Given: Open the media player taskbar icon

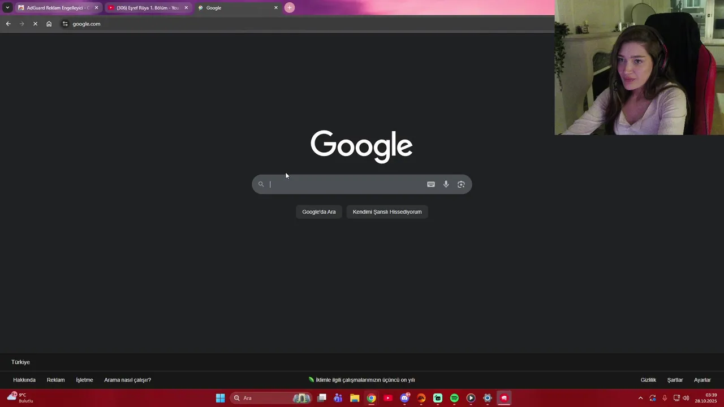Looking at the screenshot, I should pyautogui.click(x=471, y=398).
